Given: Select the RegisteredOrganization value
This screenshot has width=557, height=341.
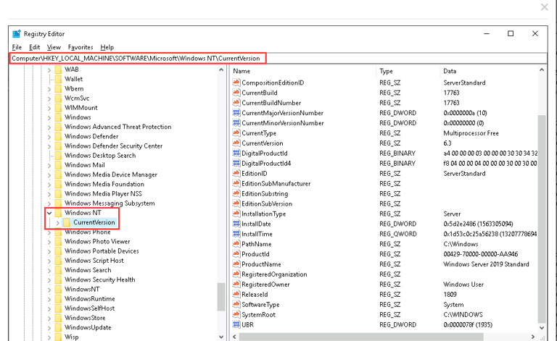Looking at the screenshot, I should click(274, 274).
